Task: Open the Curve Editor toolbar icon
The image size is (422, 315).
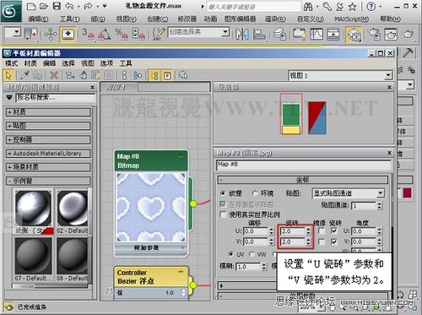Action: pyautogui.click(x=316, y=35)
